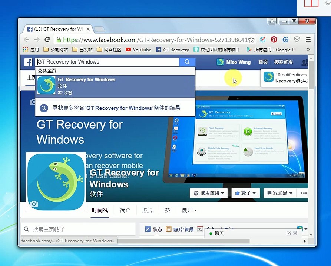Select the 照片/视频 composer option
The image size is (331, 266).
click(180, 229)
